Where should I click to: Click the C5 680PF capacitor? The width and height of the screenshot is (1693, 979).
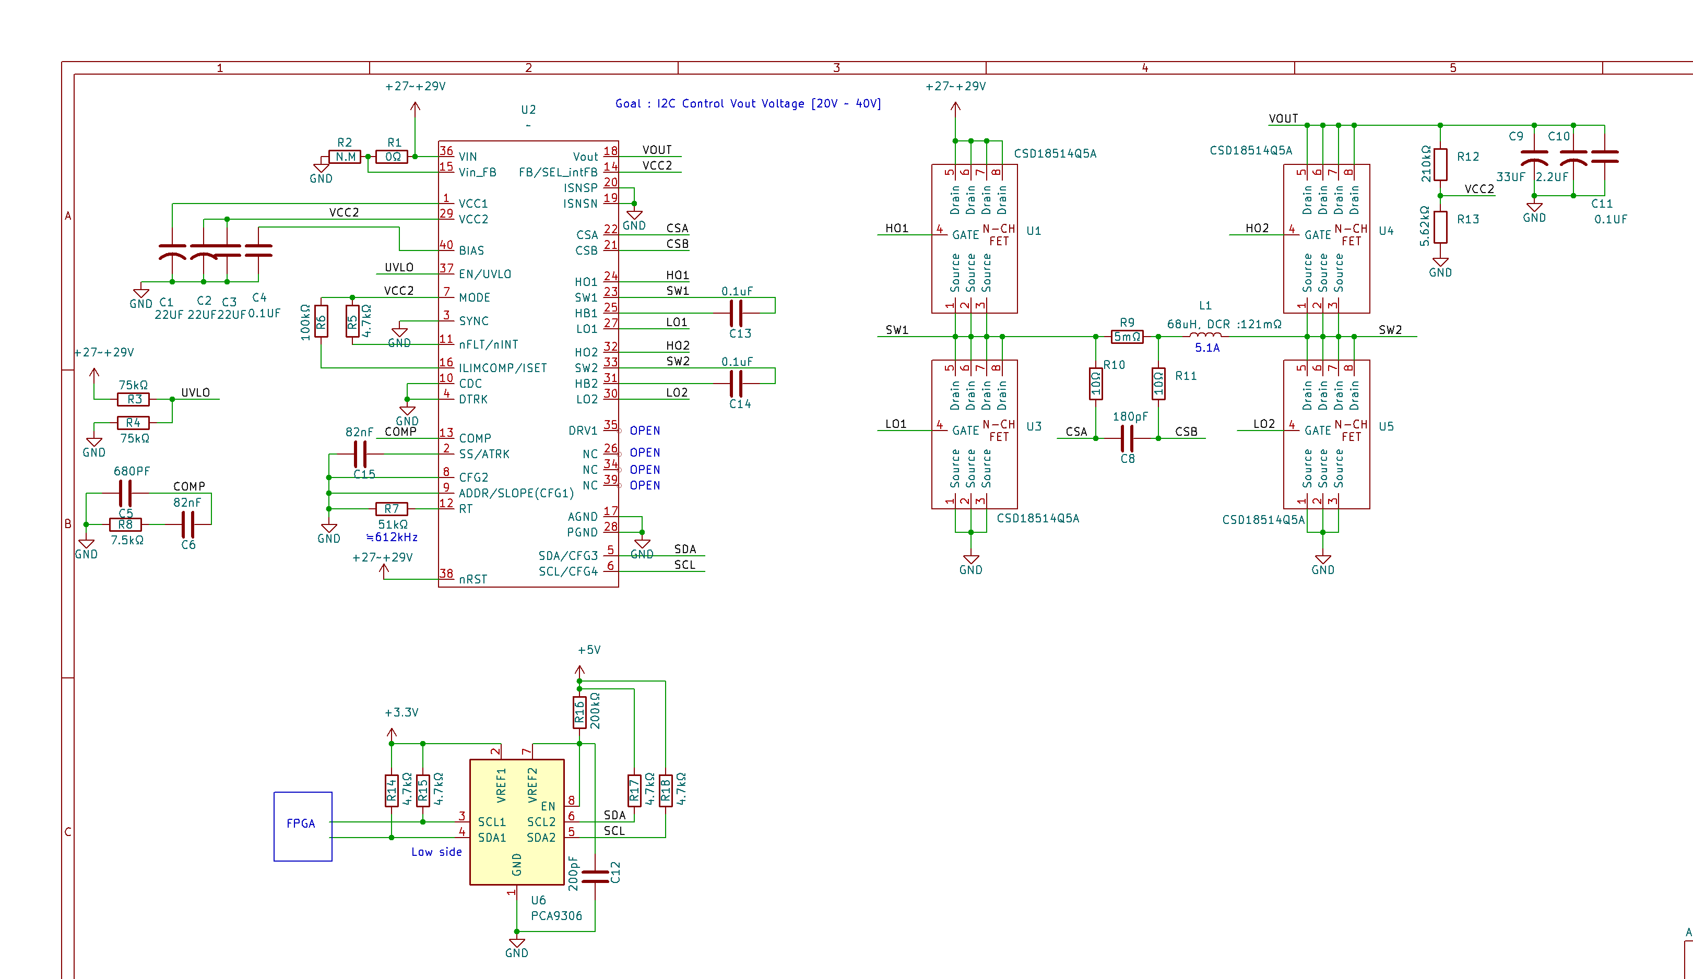coord(125,493)
